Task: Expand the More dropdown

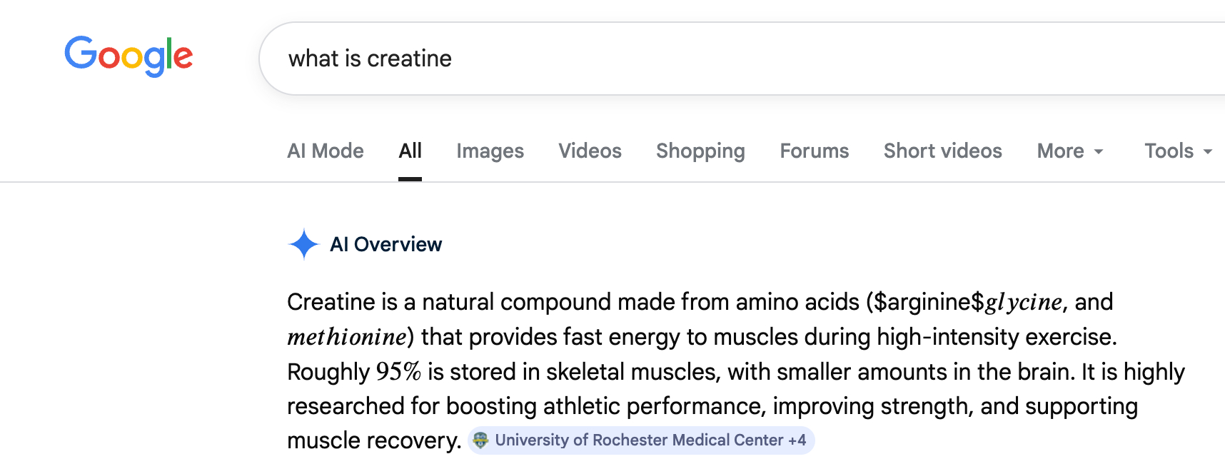Action: pyautogui.click(x=1069, y=151)
